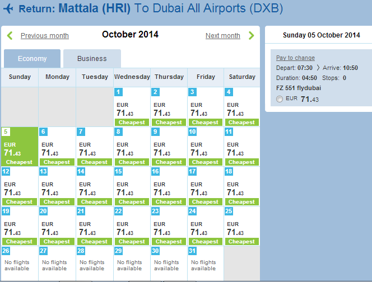The height and width of the screenshot is (282, 372).
Task: Switch to the Business tab
Action: [92, 59]
